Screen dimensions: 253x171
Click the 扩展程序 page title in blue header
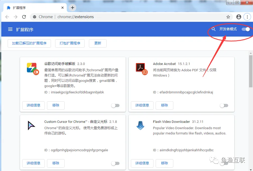click(x=25, y=30)
